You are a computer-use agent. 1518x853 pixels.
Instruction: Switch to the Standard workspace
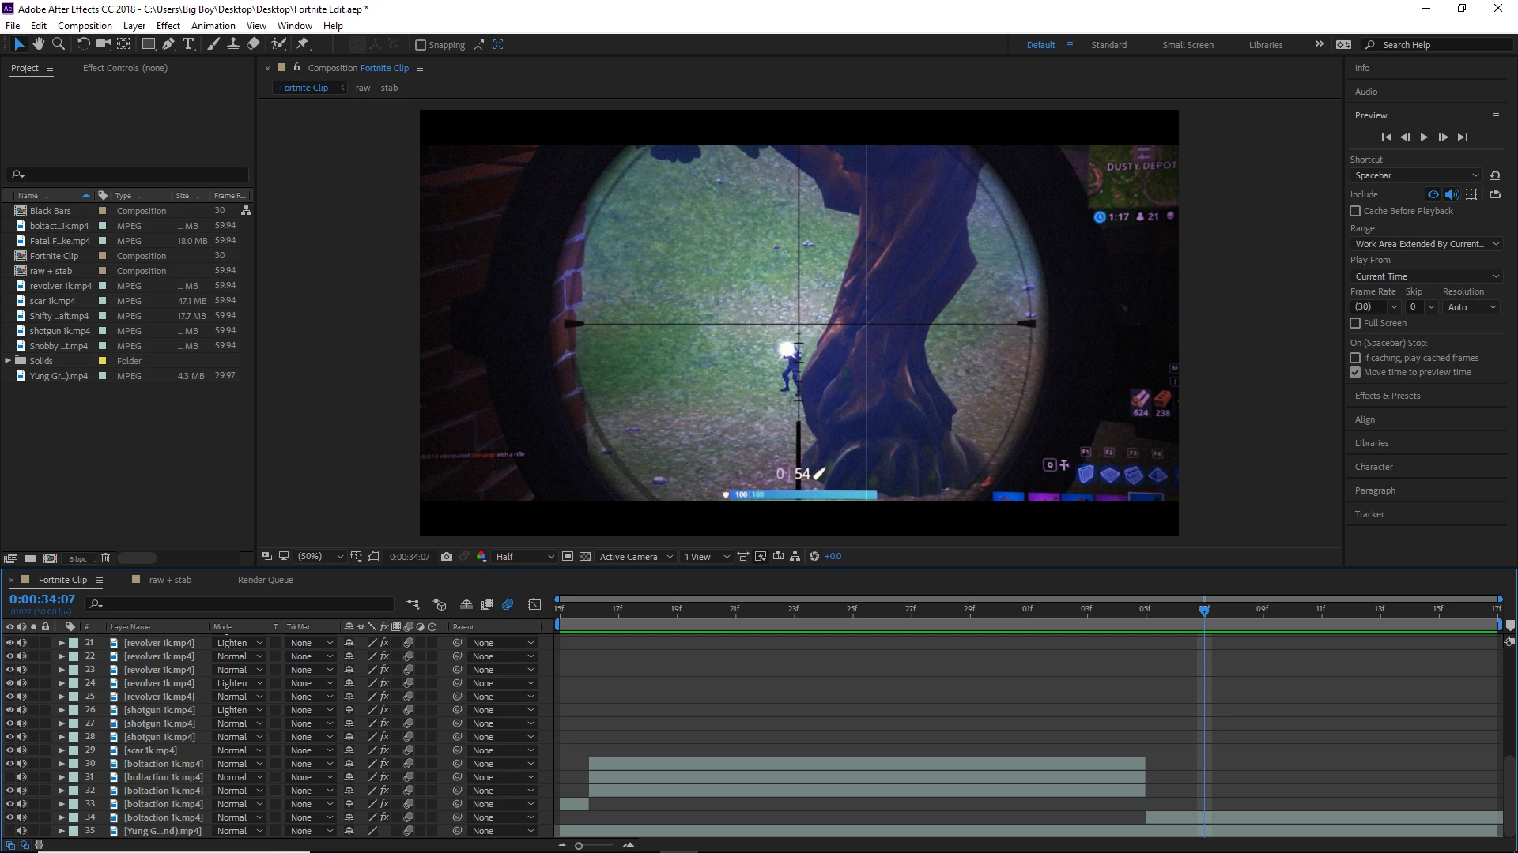(1108, 45)
